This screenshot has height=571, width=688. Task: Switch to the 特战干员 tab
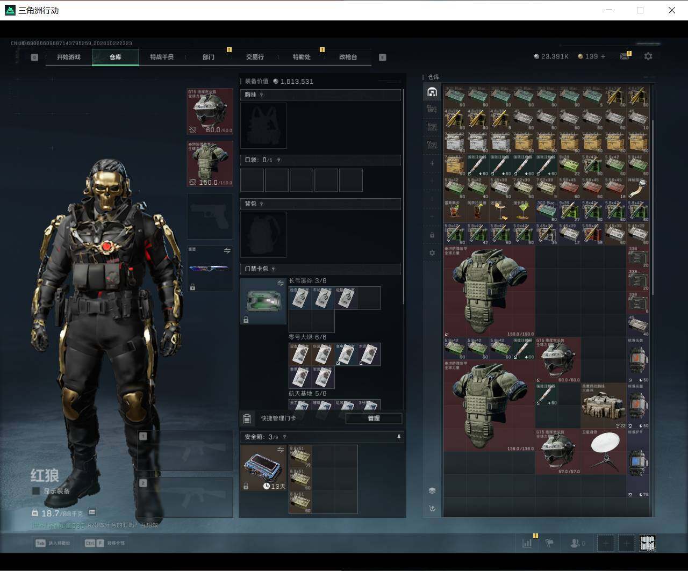(162, 57)
